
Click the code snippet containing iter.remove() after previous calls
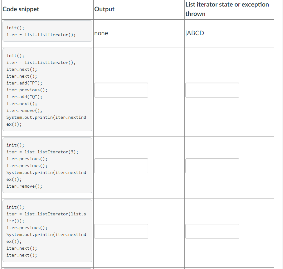coord(47,165)
